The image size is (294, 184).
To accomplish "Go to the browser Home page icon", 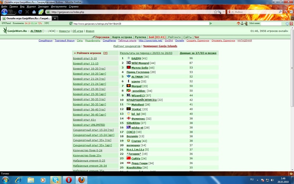I will pos(34,12).
